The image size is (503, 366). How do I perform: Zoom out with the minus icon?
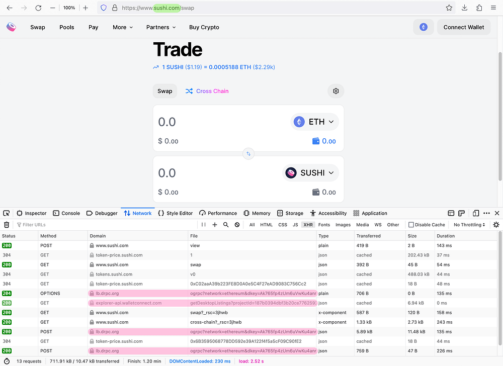[x=53, y=8]
